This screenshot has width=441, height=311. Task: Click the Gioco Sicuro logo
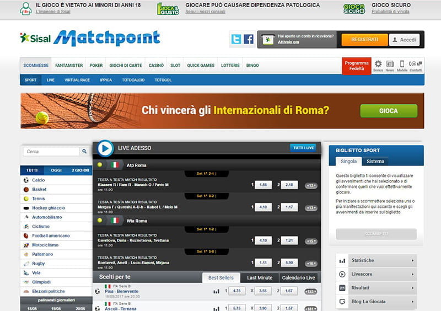[x=354, y=9]
